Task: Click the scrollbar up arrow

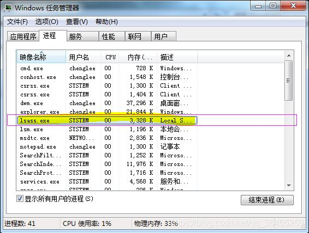Action: coord(289,56)
